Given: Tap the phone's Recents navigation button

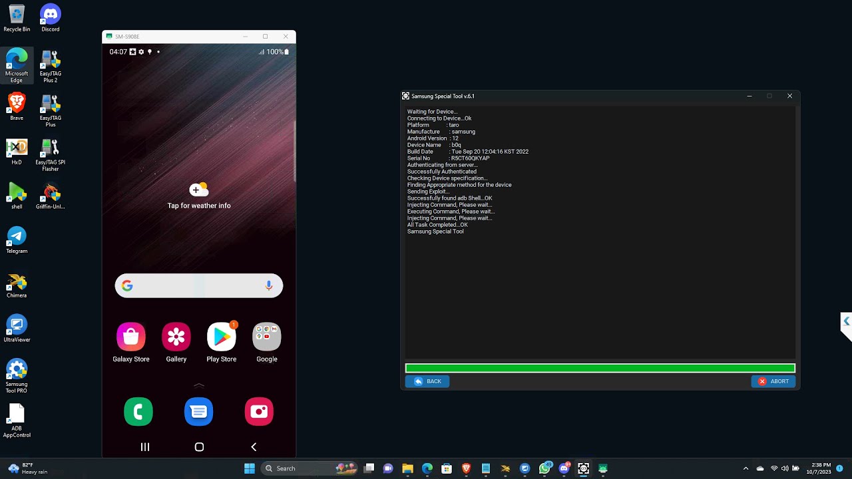Looking at the screenshot, I should pyautogui.click(x=144, y=446).
